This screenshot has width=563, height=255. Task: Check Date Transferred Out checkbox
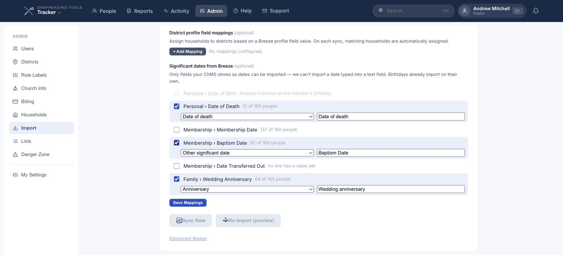[x=177, y=166]
